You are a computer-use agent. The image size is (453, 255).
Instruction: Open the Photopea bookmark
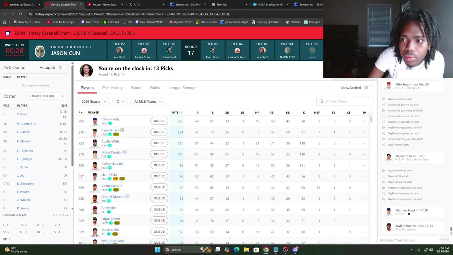[x=312, y=22]
